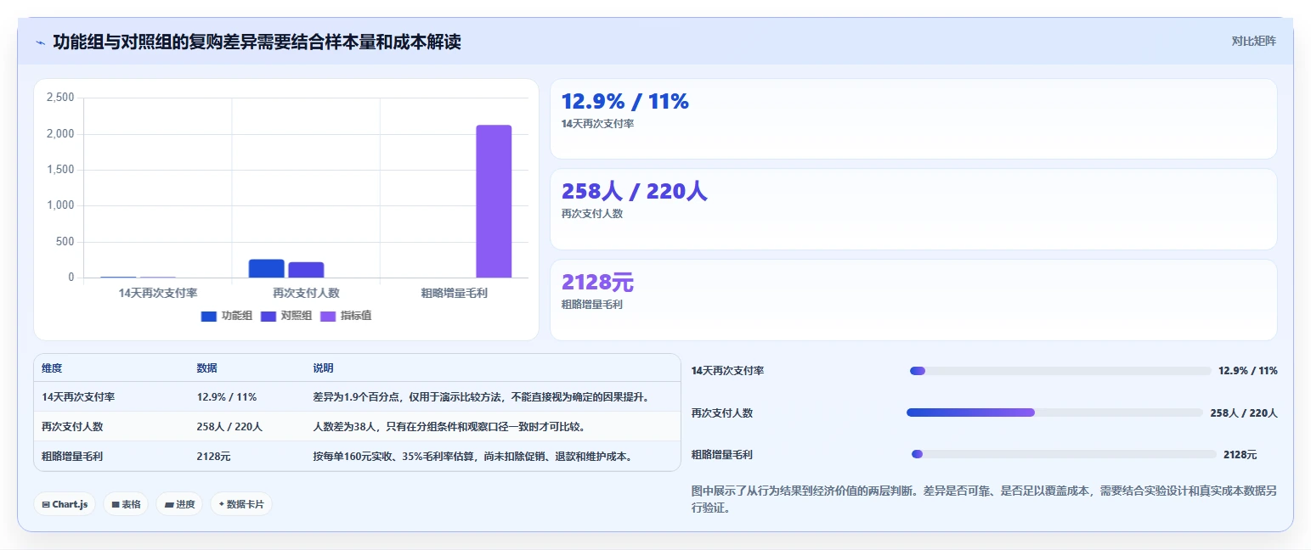Click the 258人 / 220人 cell in the table
The image size is (1311, 550).
[229, 427]
